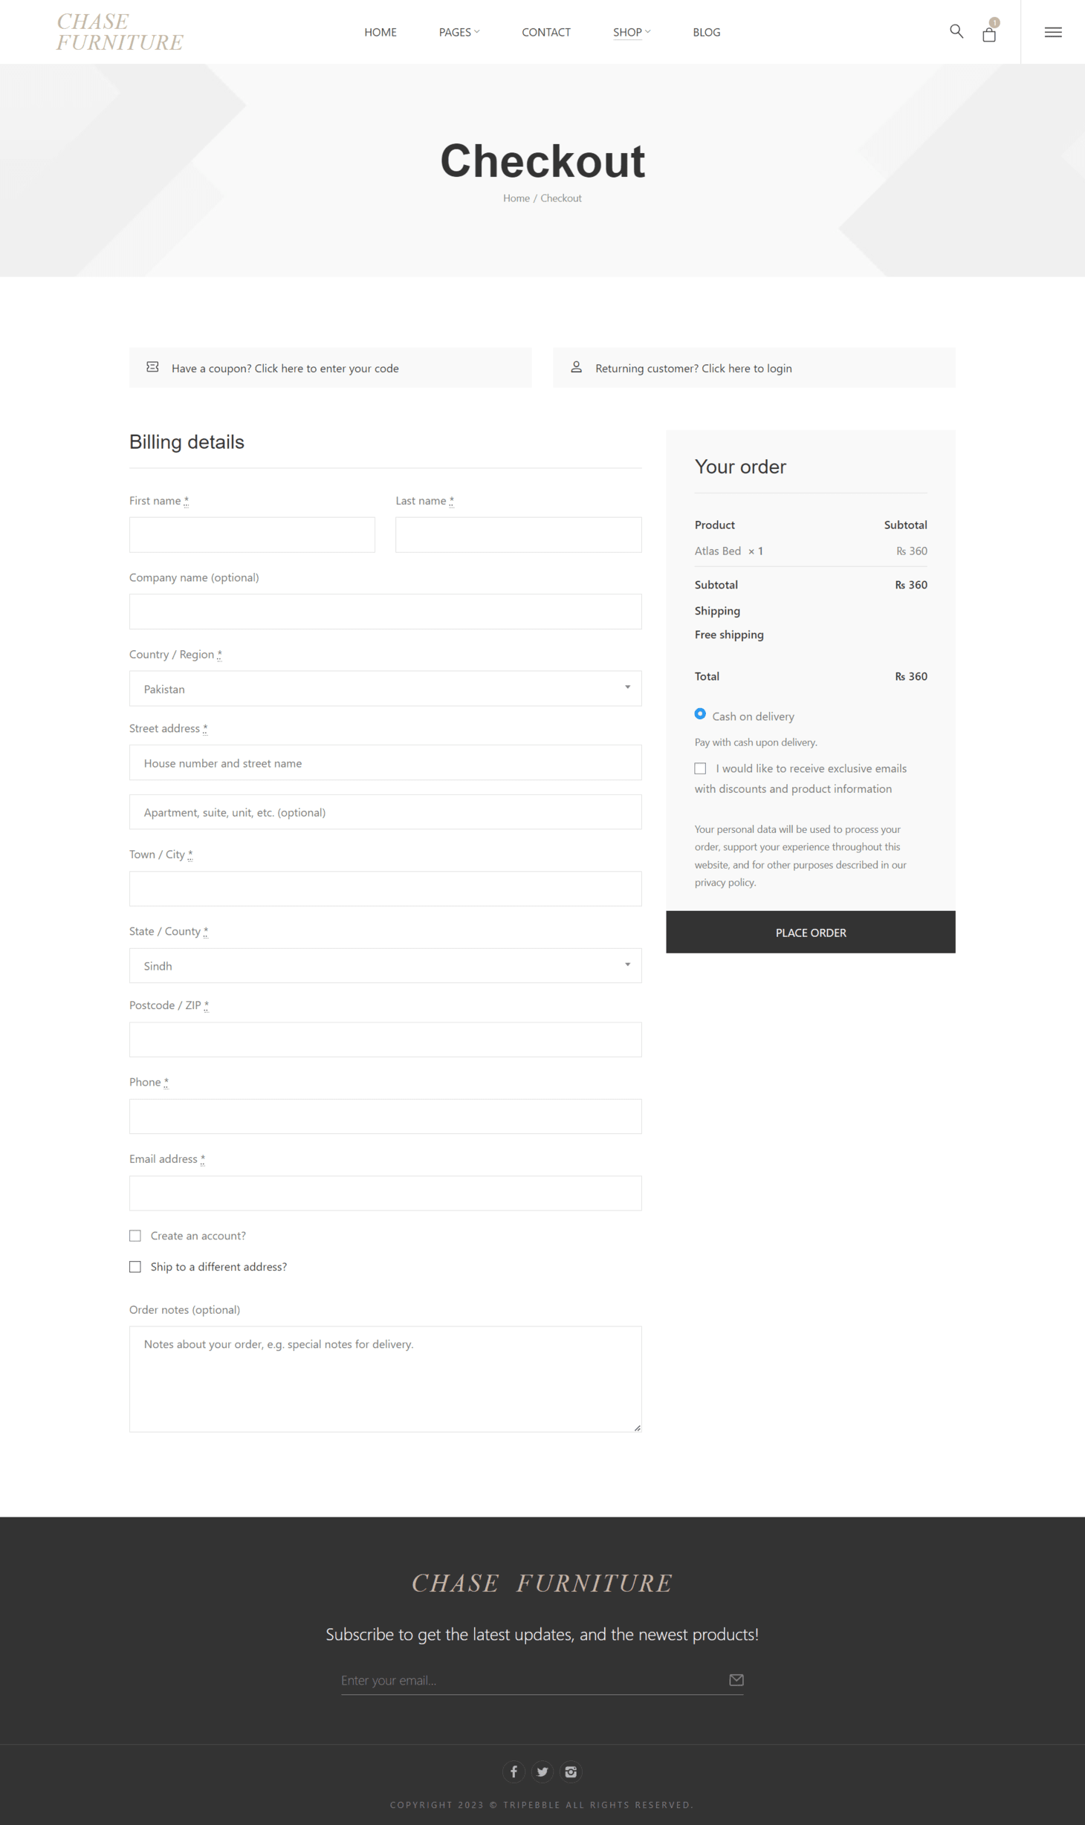Submit newsletter email envelope icon
The height and width of the screenshot is (1825, 1085).
pyautogui.click(x=736, y=1680)
